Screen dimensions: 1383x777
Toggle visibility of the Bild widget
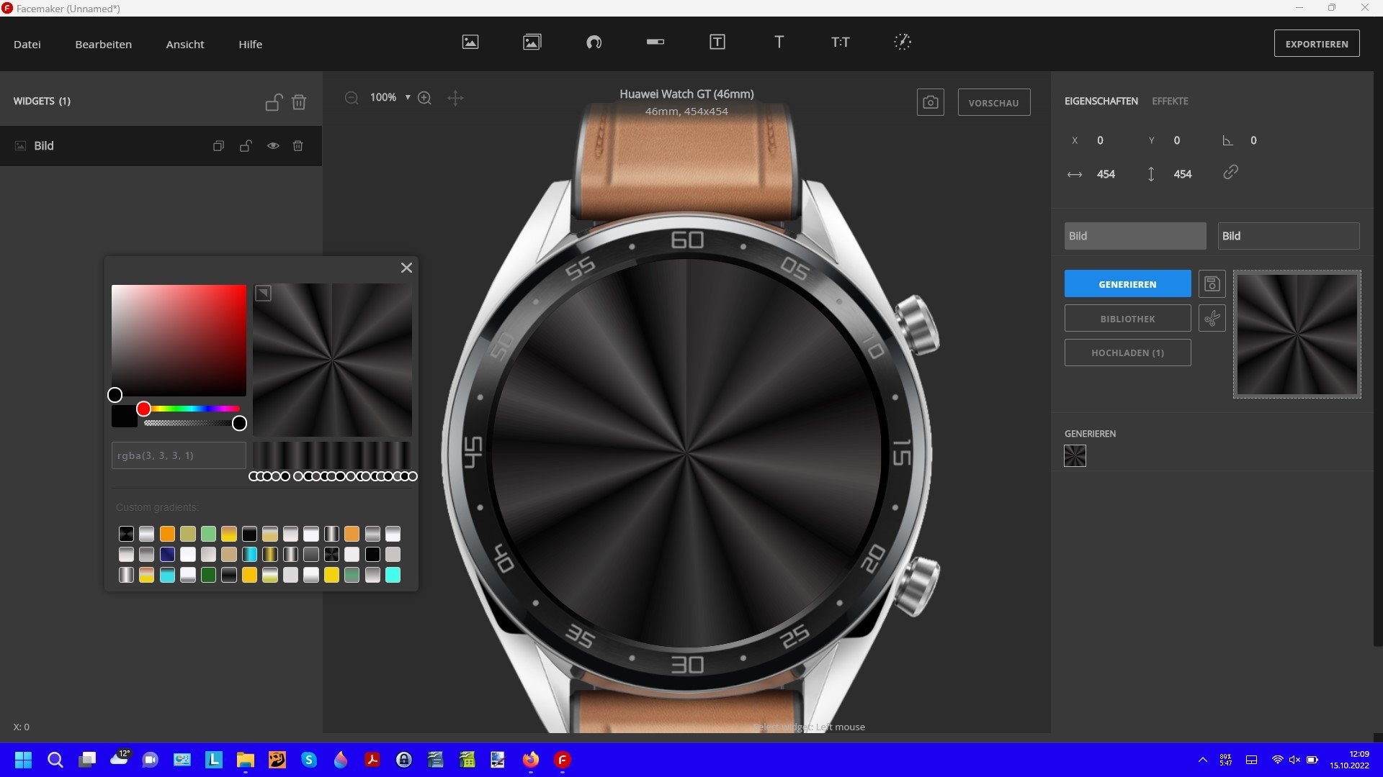273,146
